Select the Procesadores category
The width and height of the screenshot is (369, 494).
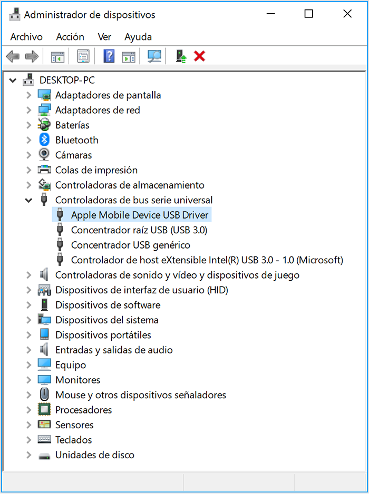pyautogui.click(x=83, y=410)
